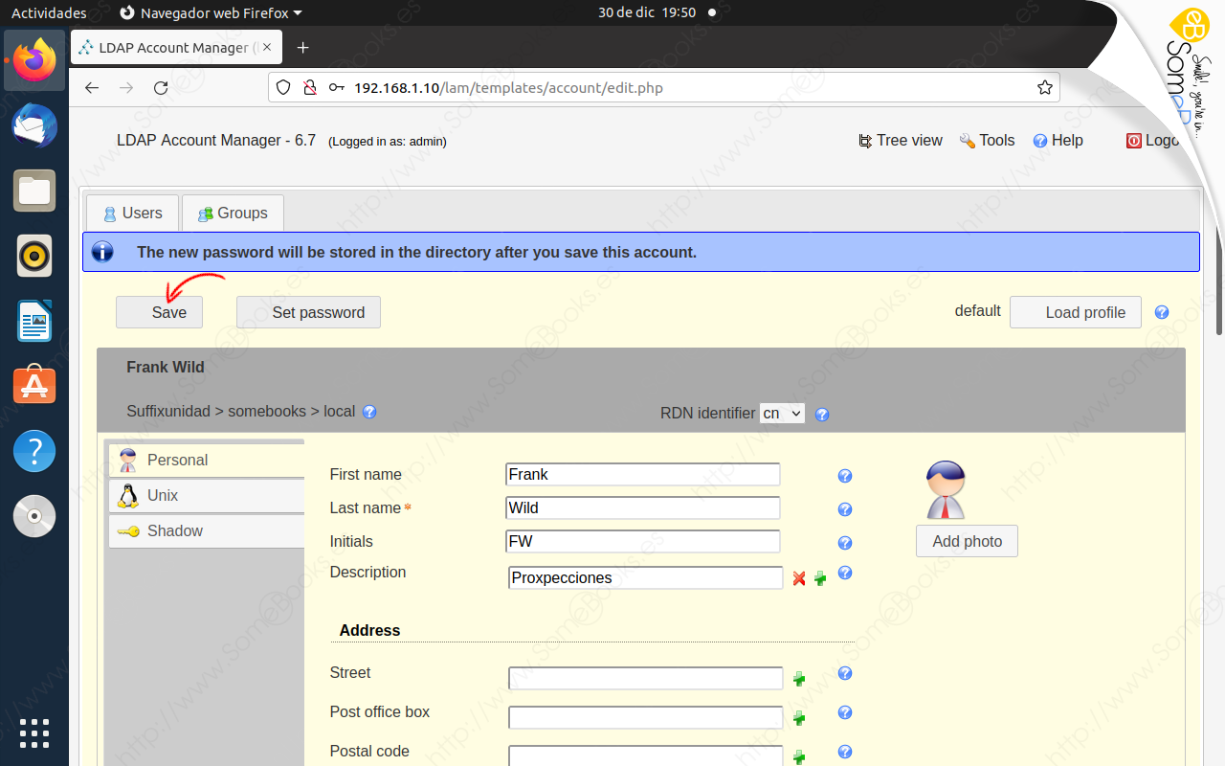Open help beside the First name field
1225x766 pixels.
(x=844, y=476)
